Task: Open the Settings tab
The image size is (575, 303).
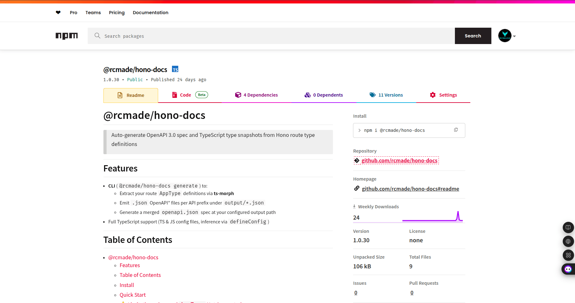Action: (448, 95)
